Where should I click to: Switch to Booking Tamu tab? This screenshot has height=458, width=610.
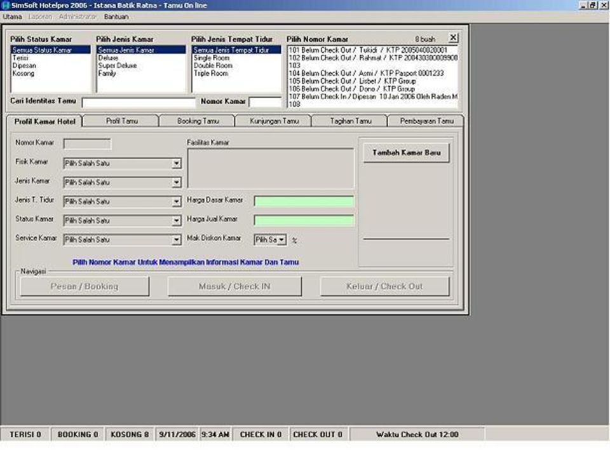coord(198,121)
